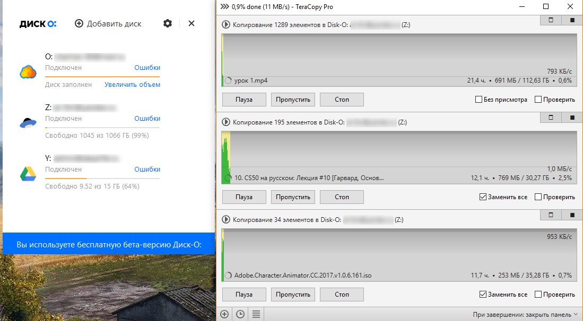The height and width of the screenshot is (321, 583).
Task: Stop the 1289 elements copy job
Action: (x=342, y=100)
